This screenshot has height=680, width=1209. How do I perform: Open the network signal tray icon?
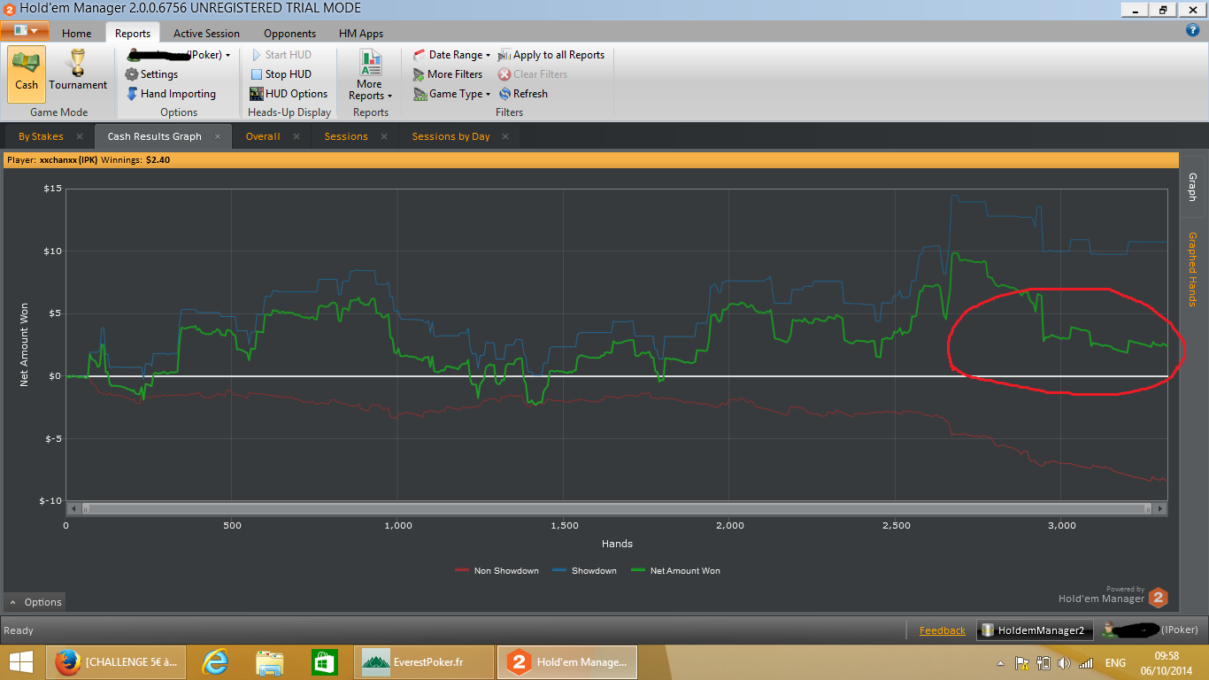pyautogui.click(x=1086, y=662)
